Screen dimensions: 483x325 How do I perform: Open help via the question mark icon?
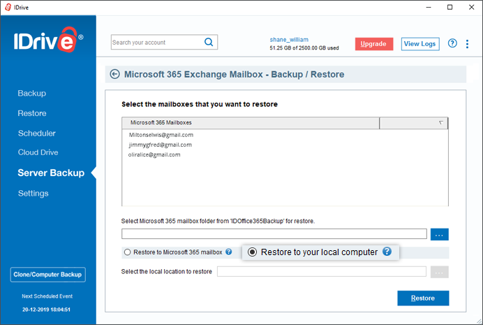[452, 43]
